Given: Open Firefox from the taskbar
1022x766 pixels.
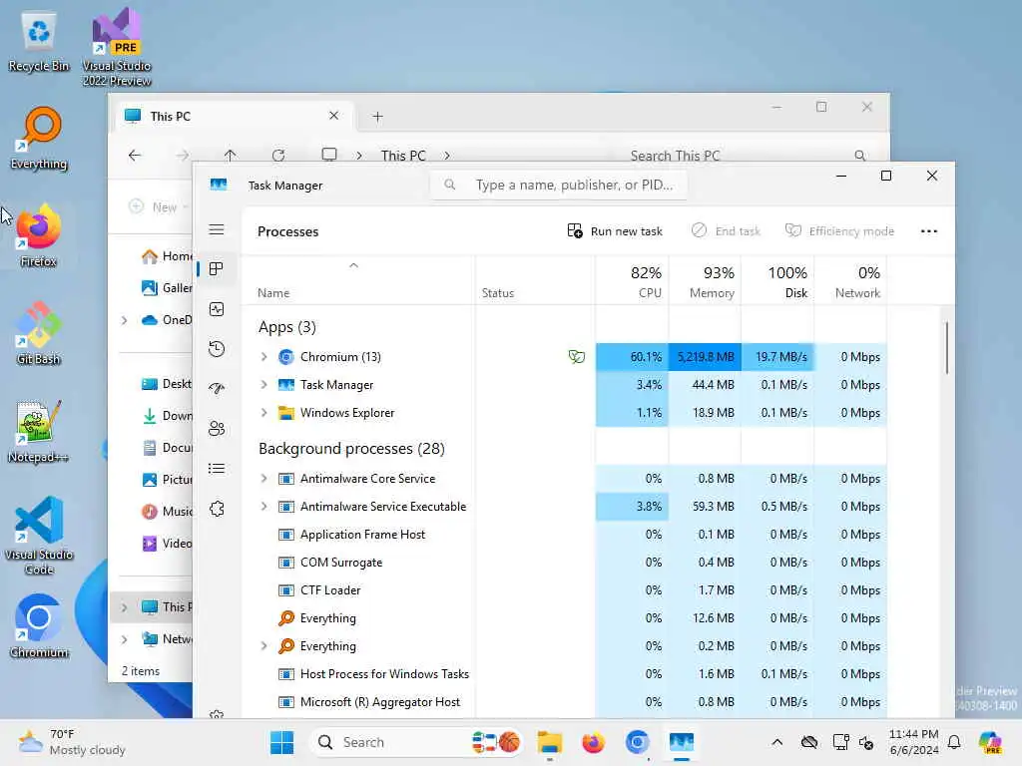Looking at the screenshot, I should [x=593, y=742].
